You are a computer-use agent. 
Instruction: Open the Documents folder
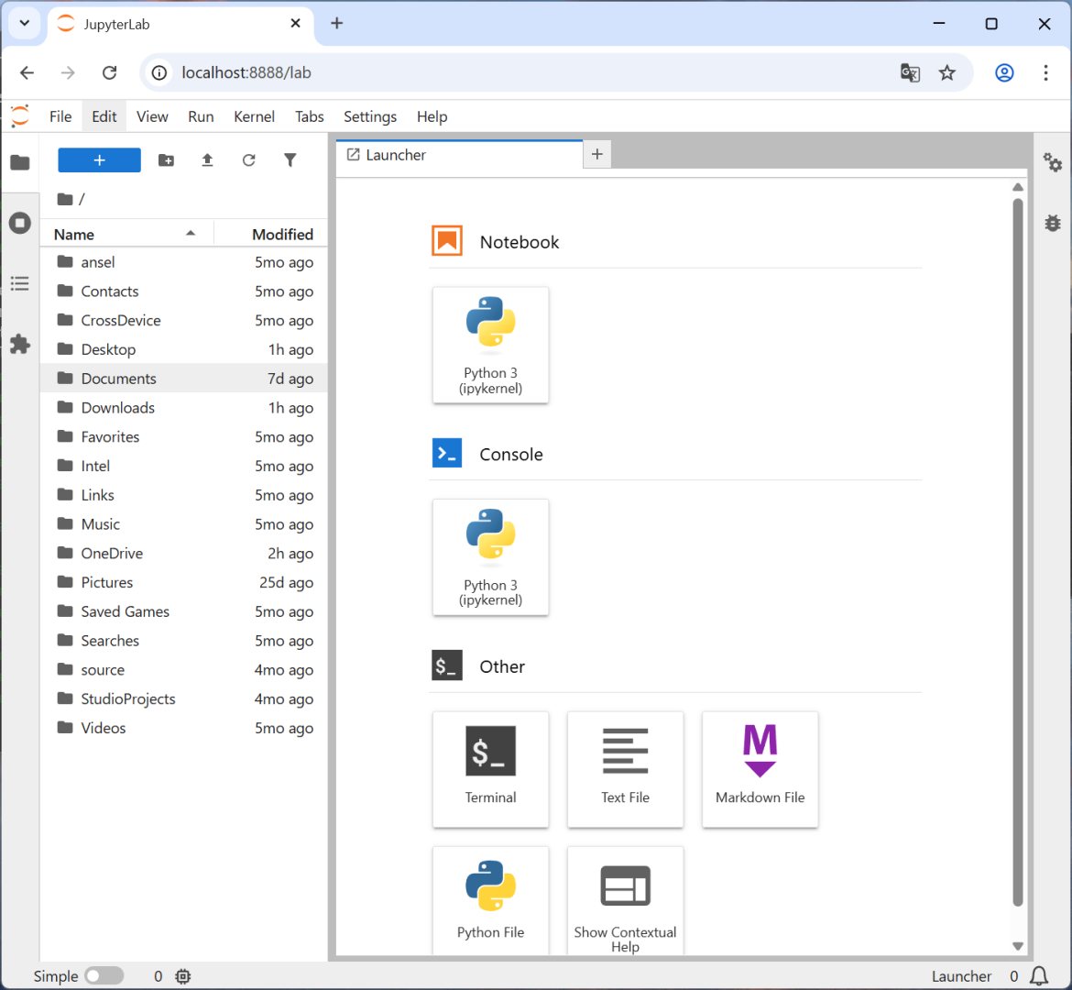click(x=119, y=379)
